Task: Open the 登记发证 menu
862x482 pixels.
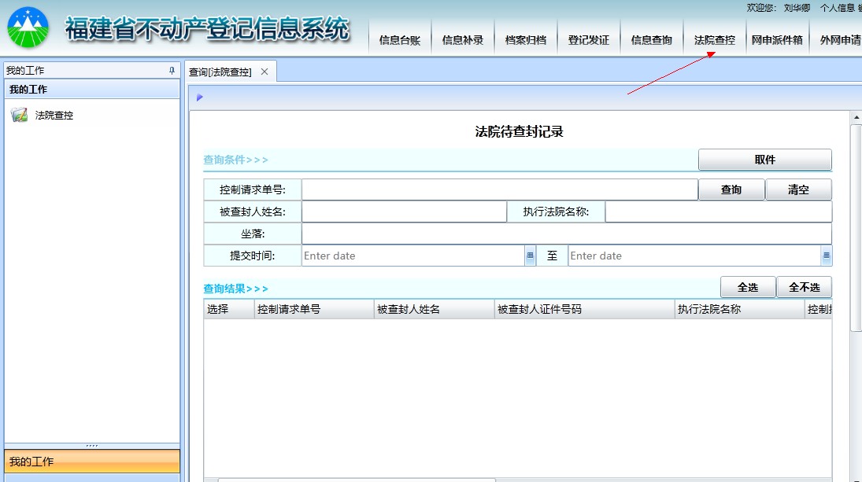Action: pos(589,40)
